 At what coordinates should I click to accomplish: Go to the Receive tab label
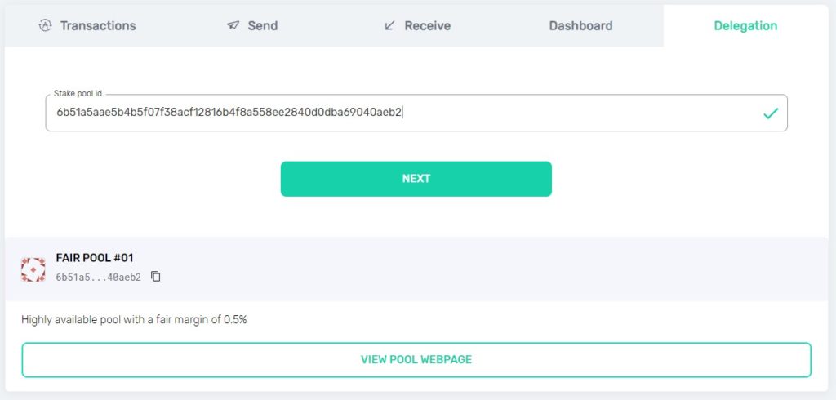point(428,25)
